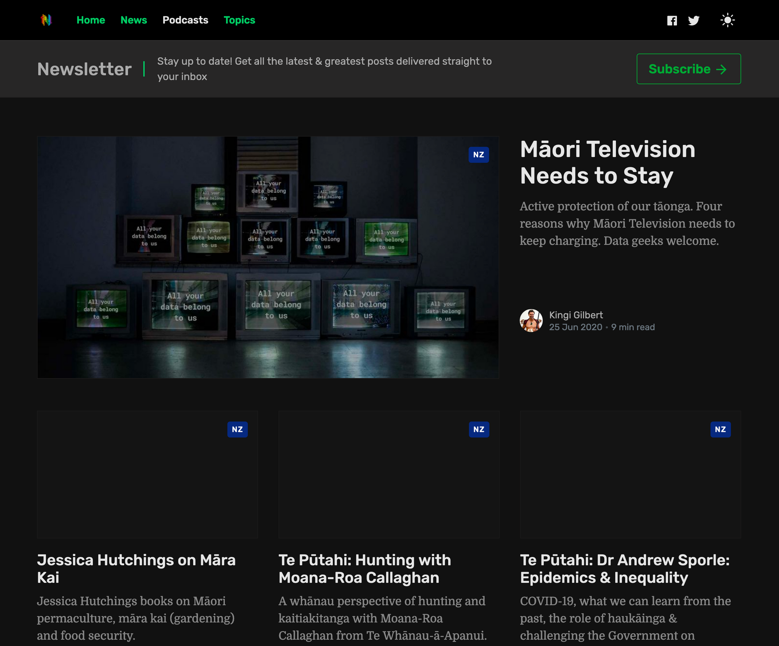
Task: Click NZ tag on featured image
Action: [x=479, y=155]
